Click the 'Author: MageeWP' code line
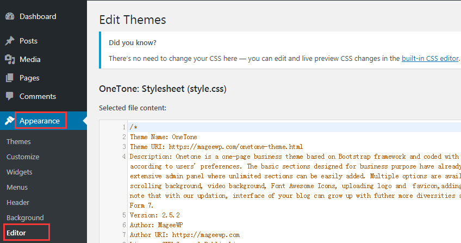461x243 pixels. tap(157, 225)
